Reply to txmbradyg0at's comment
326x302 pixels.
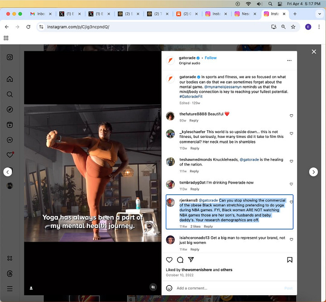click(x=195, y=189)
